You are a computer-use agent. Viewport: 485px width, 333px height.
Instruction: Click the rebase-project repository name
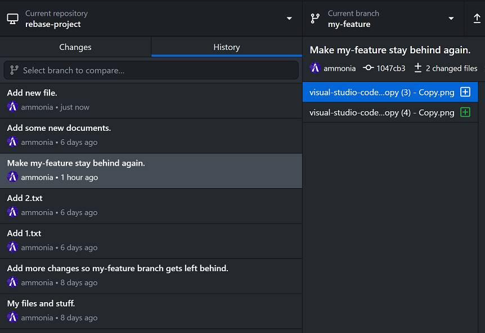[53, 24]
